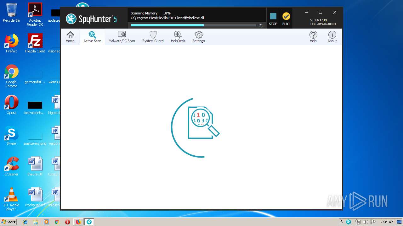Maximize the SpyHunter window
This screenshot has height=226, width=403.
coord(321,12)
